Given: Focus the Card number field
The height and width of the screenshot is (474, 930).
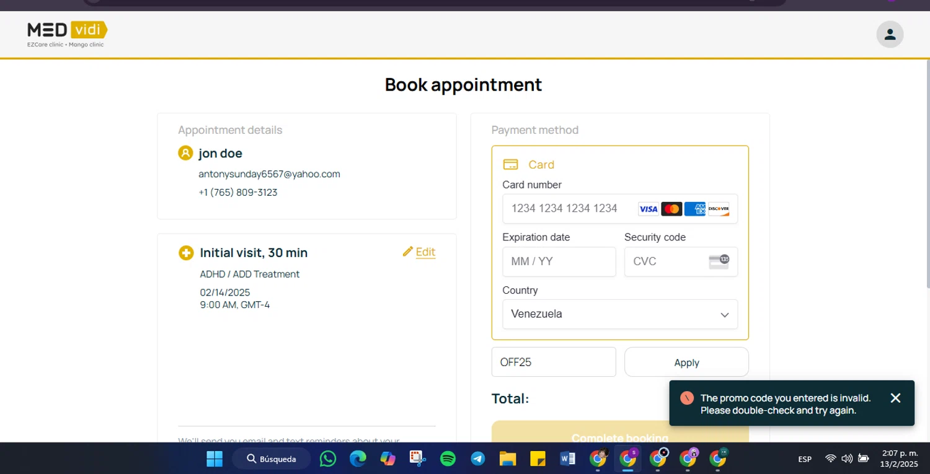Looking at the screenshot, I should tap(620, 209).
